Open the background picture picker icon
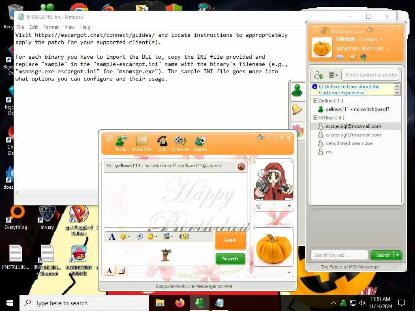Viewport: 415px width, 311px height. tap(167, 236)
